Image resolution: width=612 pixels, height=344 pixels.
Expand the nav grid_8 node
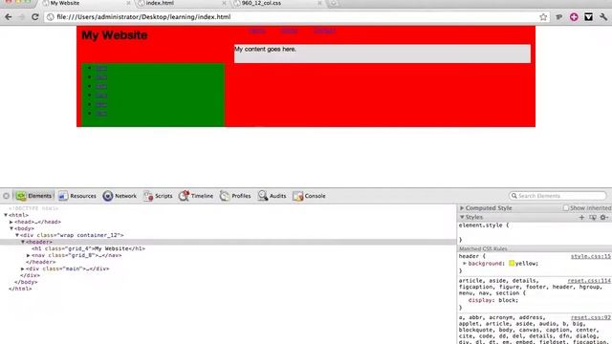point(29,255)
